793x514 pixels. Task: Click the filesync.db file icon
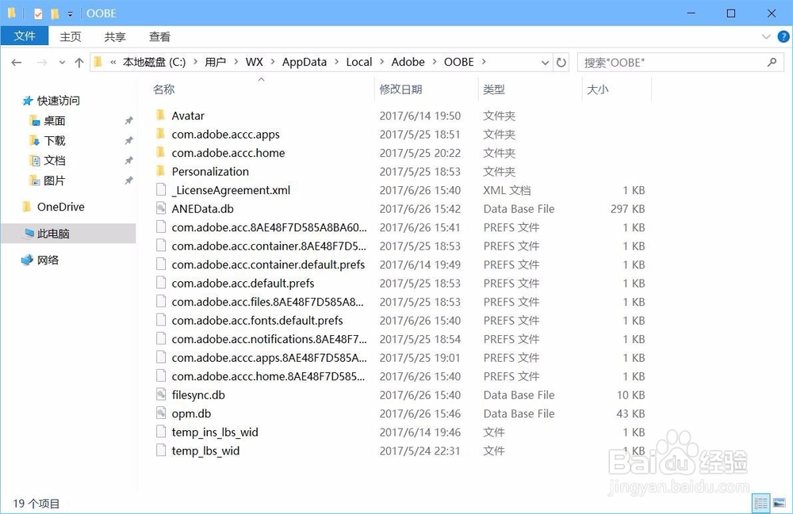(x=161, y=395)
